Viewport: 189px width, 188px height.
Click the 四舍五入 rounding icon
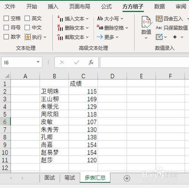(x=159, y=18)
